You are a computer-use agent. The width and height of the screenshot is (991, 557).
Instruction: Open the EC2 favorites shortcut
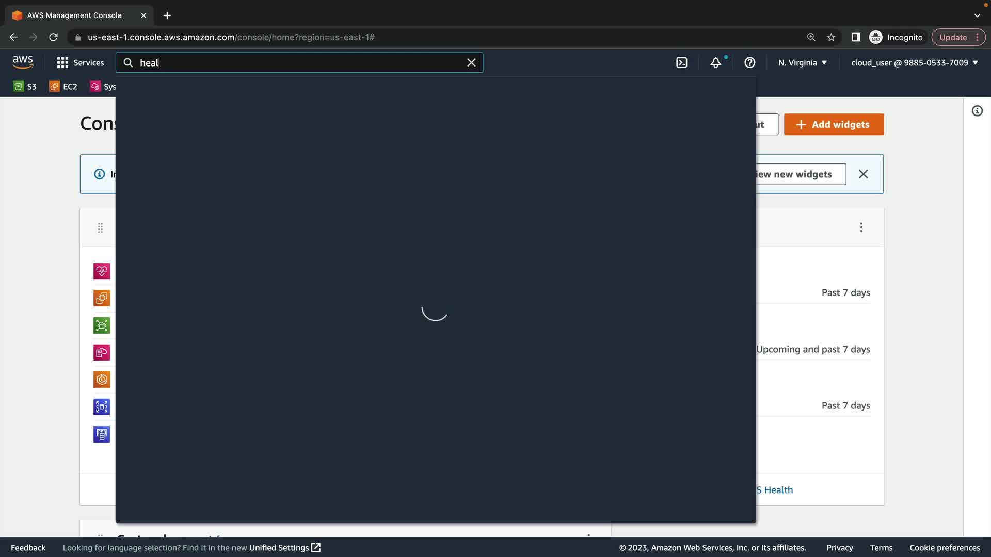click(x=63, y=87)
